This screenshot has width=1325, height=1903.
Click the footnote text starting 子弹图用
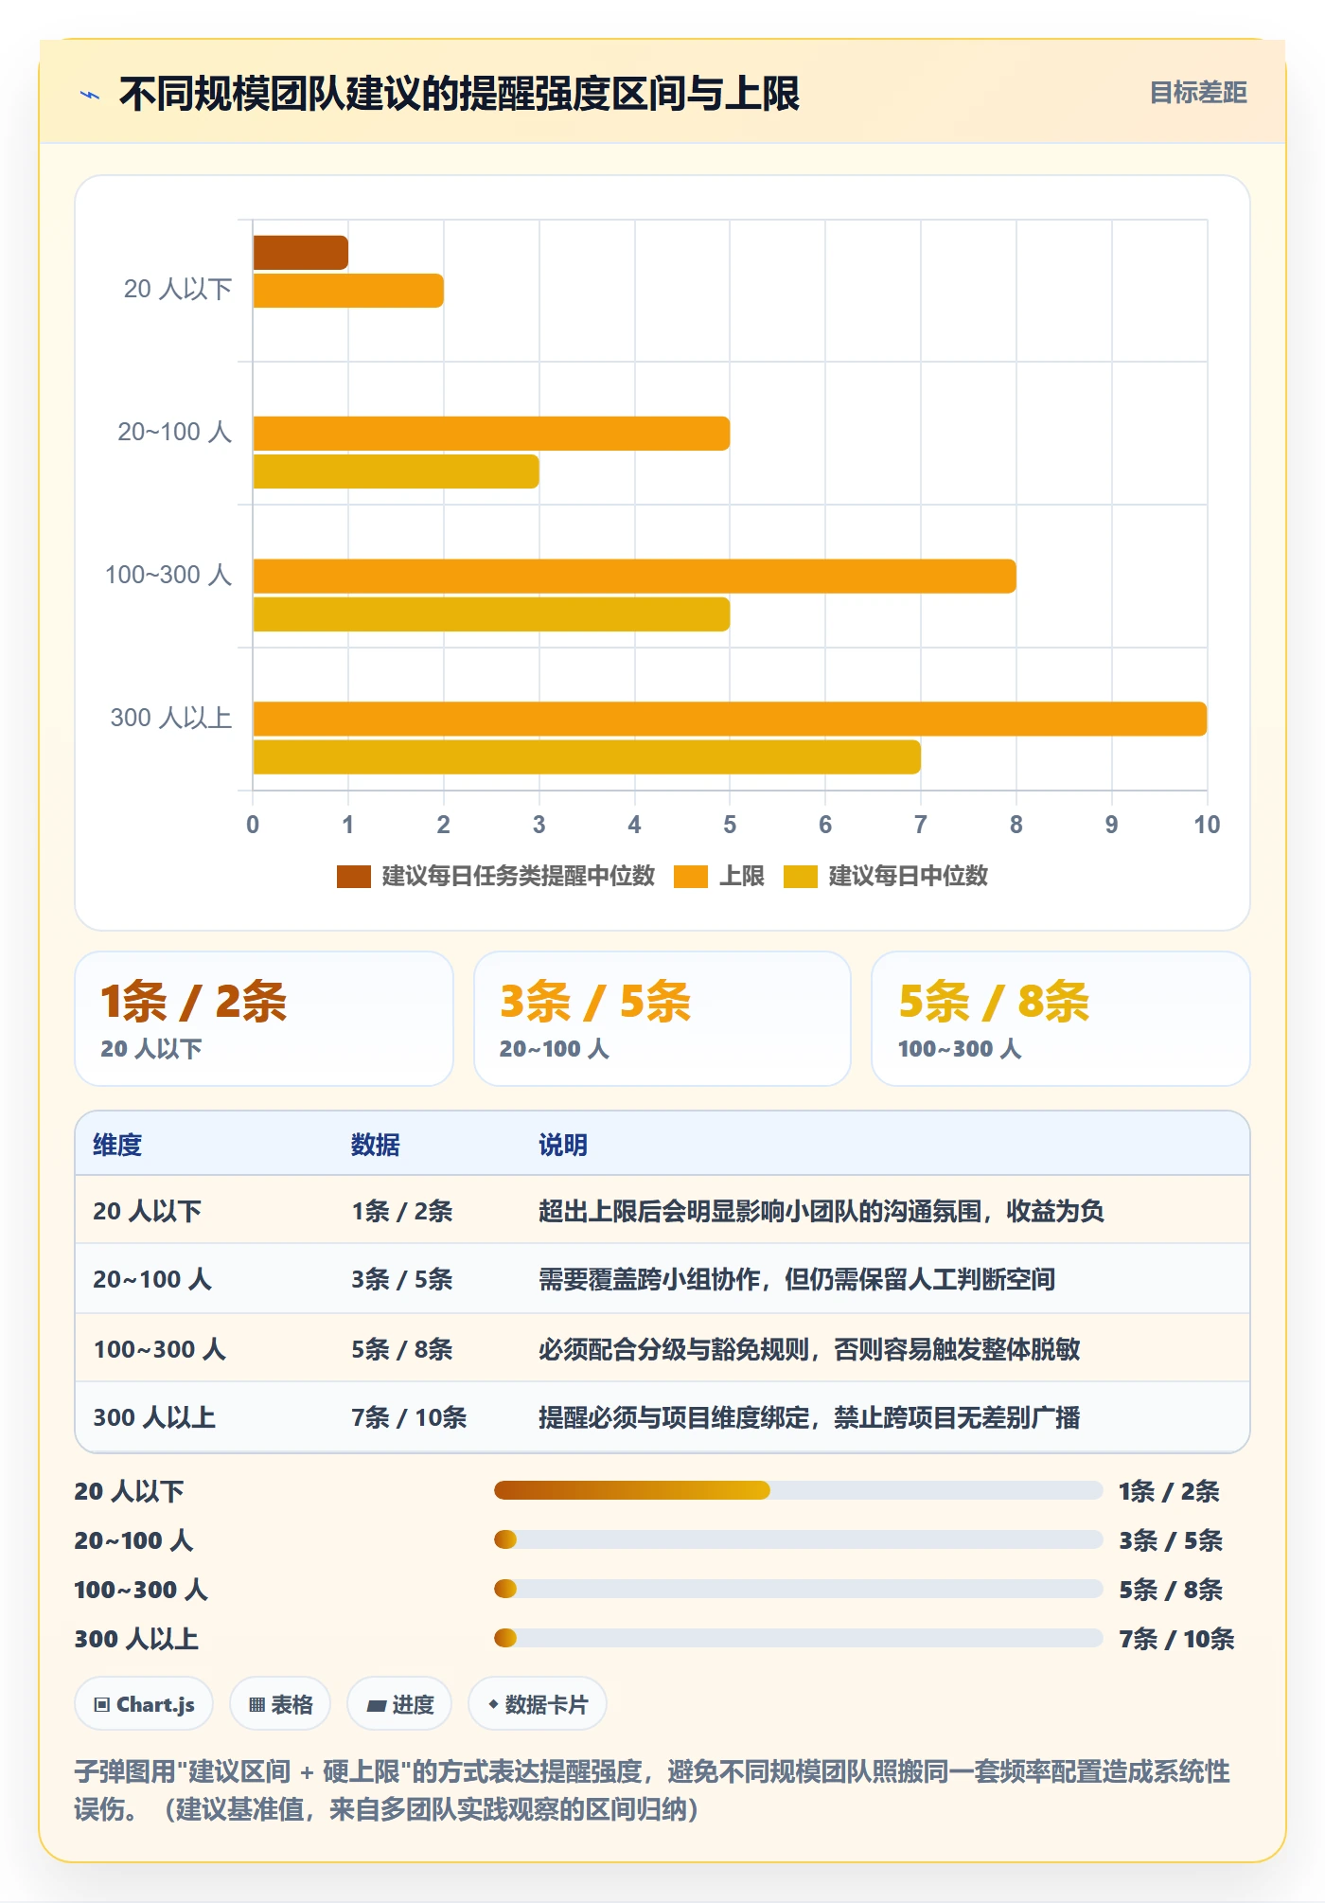coord(652,1790)
